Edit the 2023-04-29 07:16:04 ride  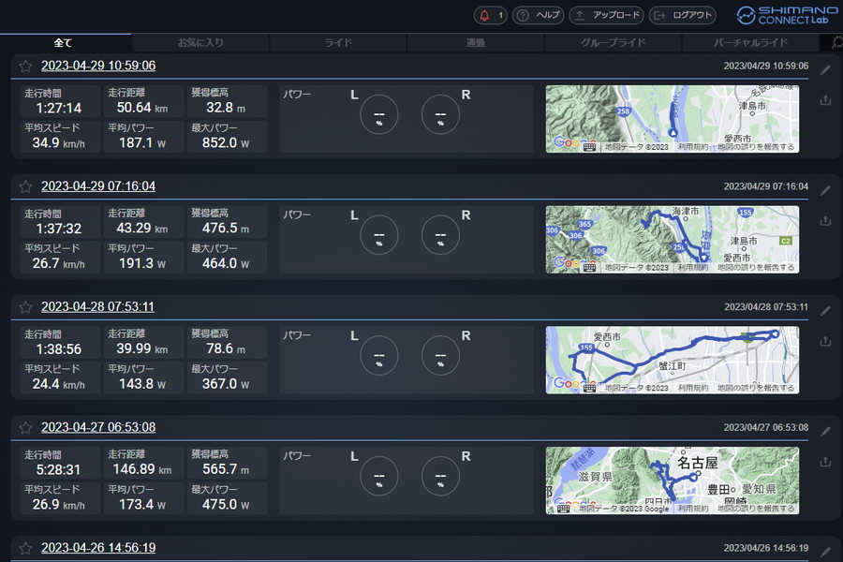coord(825,190)
